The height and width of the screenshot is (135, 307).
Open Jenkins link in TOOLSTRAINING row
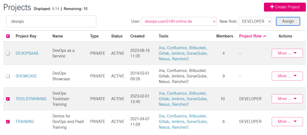point(178,99)
